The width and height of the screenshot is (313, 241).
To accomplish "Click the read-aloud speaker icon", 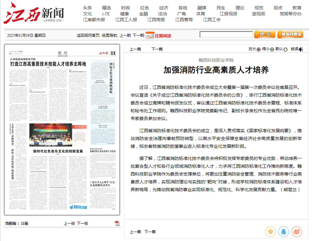I will (x=301, y=49).
